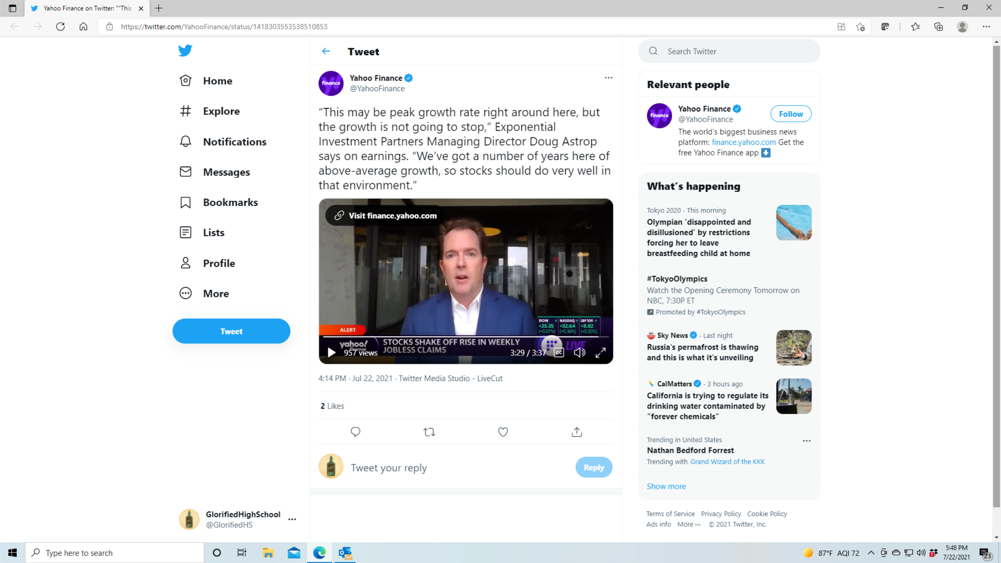
Task: Click the Reply button
Action: point(594,467)
